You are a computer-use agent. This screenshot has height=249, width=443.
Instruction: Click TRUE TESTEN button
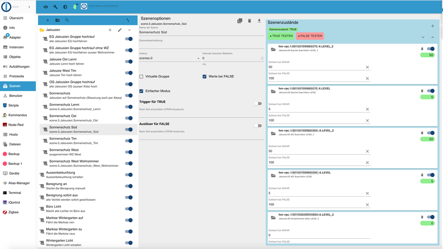pyautogui.click(x=281, y=36)
